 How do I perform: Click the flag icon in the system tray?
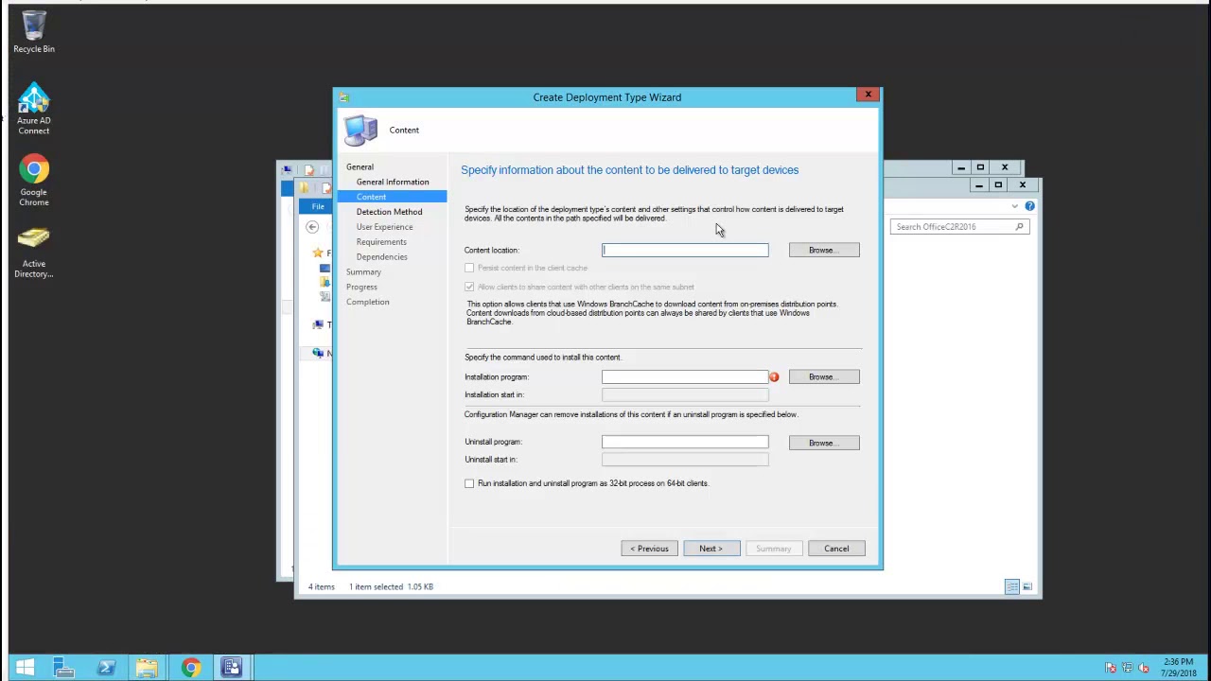pyautogui.click(x=1111, y=669)
